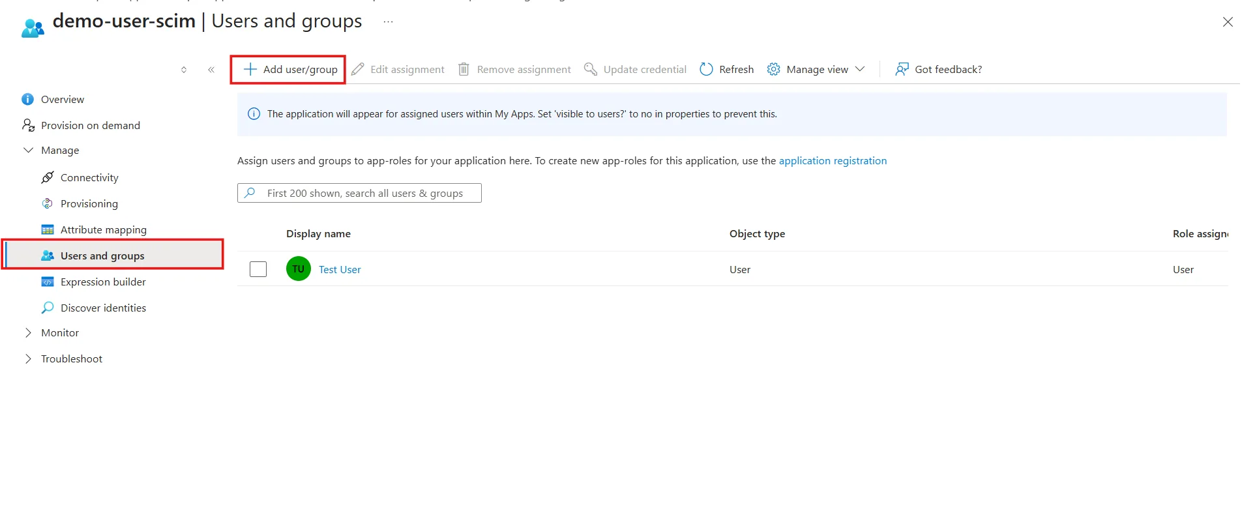Click Edit assignment in the toolbar

(x=398, y=69)
